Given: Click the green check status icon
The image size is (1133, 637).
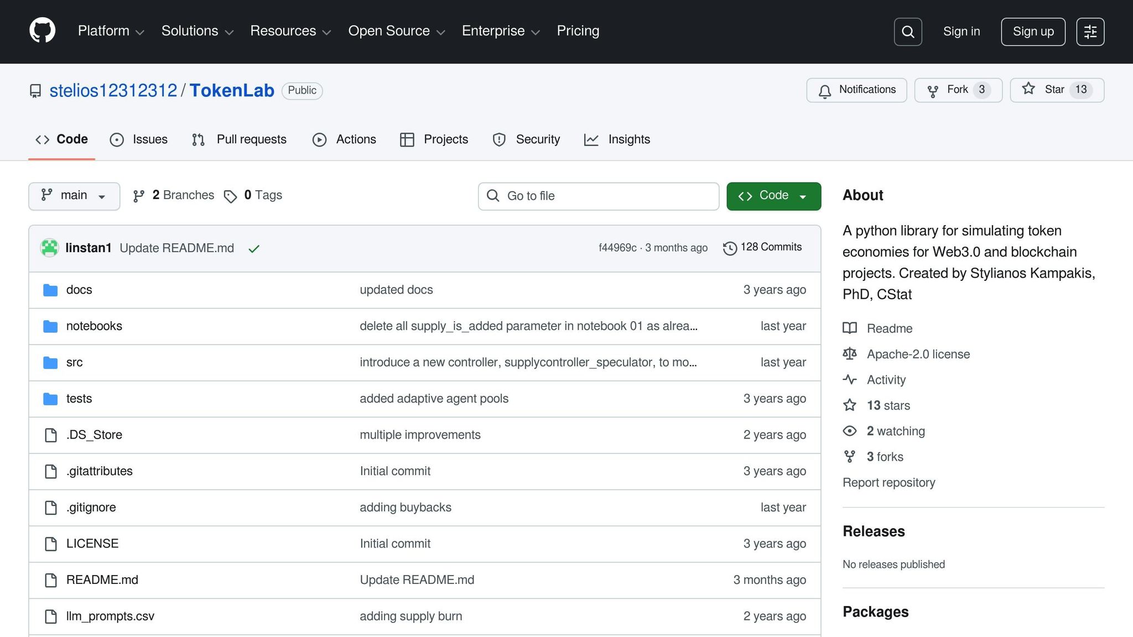Looking at the screenshot, I should pyautogui.click(x=254, y=249).
